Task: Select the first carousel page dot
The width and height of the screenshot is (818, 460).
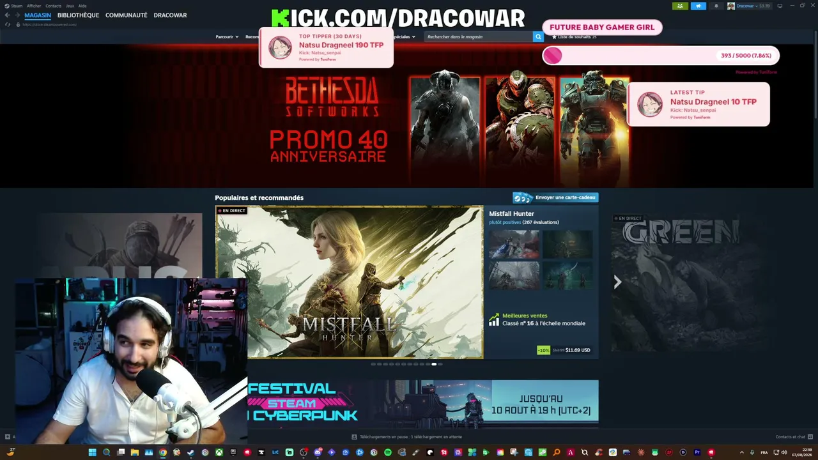Action: [x=373, y=364]
